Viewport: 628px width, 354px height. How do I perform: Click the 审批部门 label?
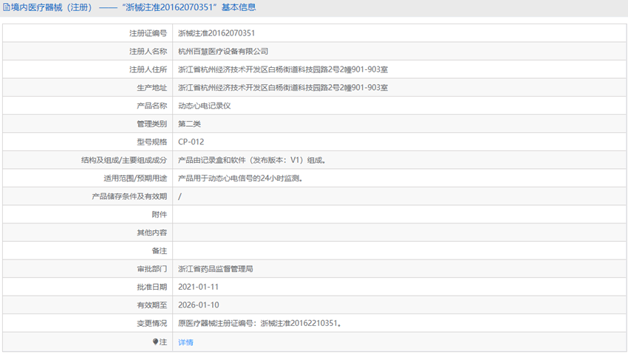(x=151, y=268)
